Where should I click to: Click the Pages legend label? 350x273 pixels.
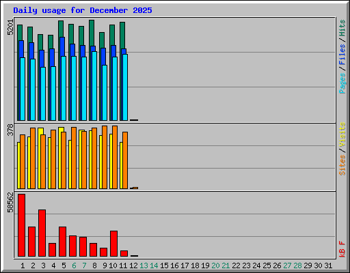[x=342, y=83]
